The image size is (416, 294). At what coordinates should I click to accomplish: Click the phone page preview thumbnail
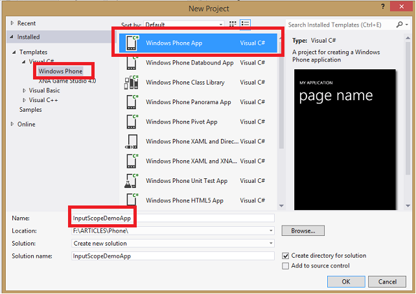(x=345, y=140)
